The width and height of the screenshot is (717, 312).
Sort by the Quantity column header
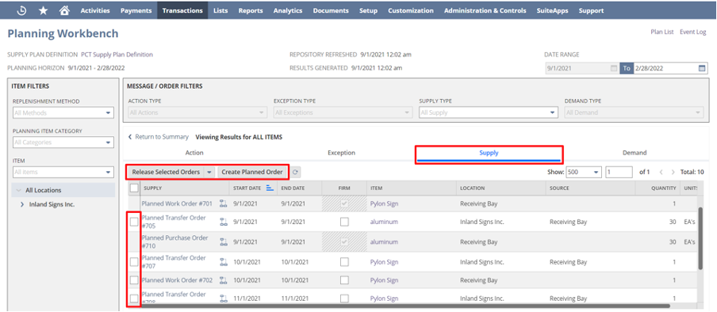tap(664, 188)
